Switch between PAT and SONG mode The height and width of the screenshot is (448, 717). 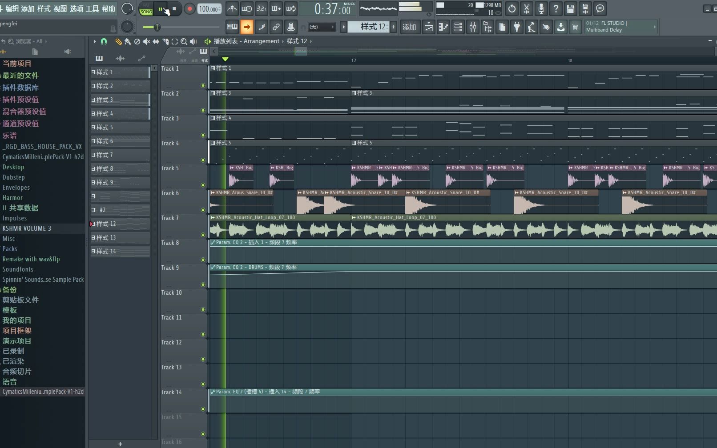pyautogui.click(x=146, y=9)
